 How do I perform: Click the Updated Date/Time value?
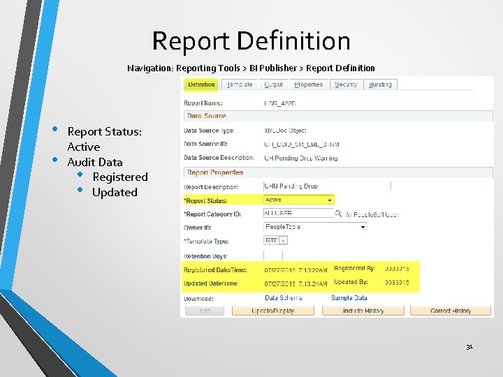point(296,283)
